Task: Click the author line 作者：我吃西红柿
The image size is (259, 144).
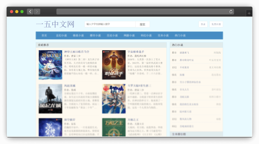Action: click(137, 56)
